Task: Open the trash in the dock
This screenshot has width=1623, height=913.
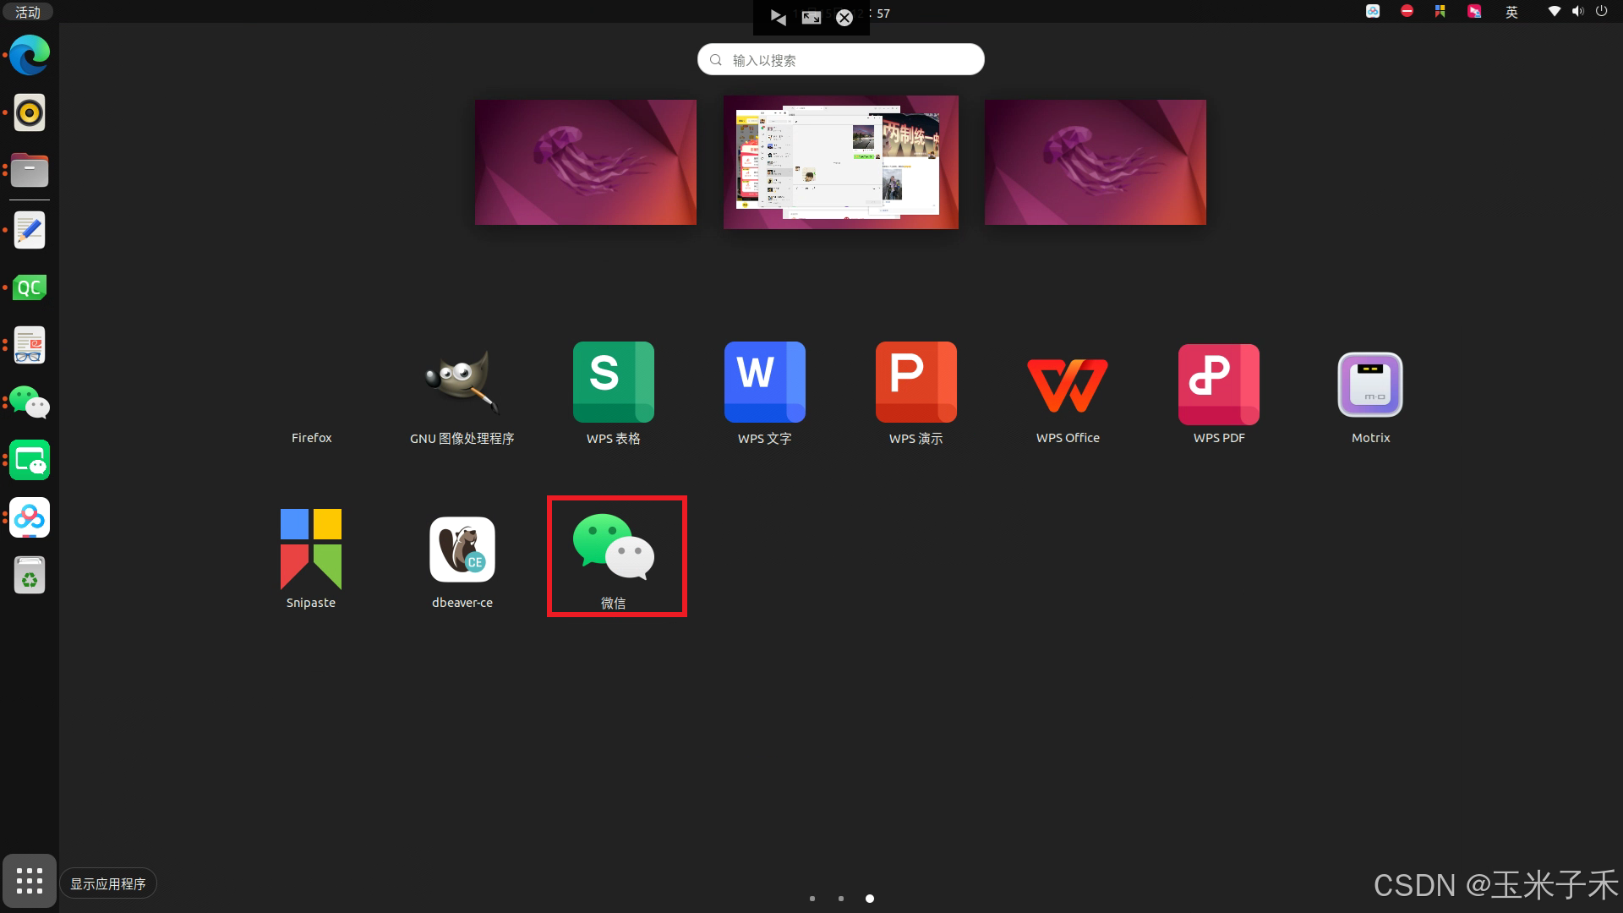Action: tap(30, 576)
